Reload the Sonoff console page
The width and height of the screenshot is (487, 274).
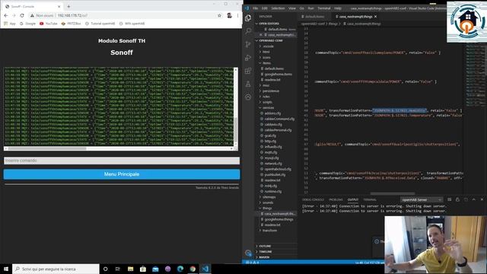coord(22,15)
